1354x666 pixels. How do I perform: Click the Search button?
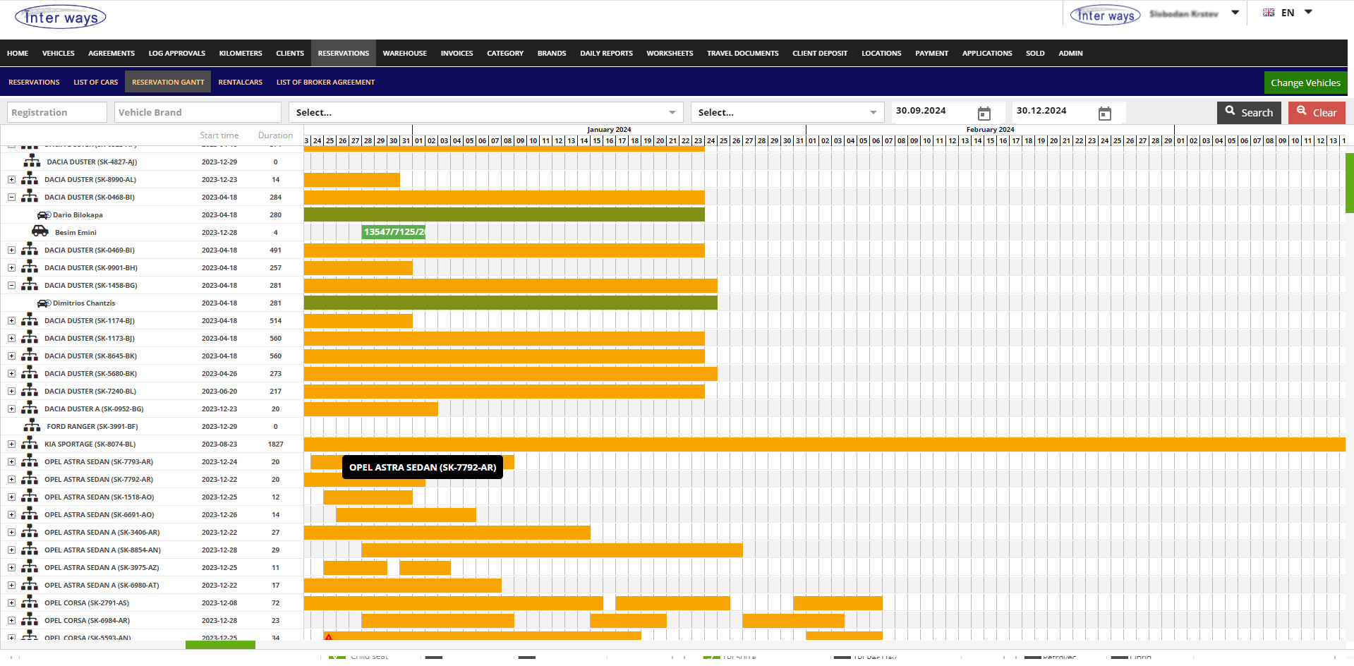[1249, 112]
